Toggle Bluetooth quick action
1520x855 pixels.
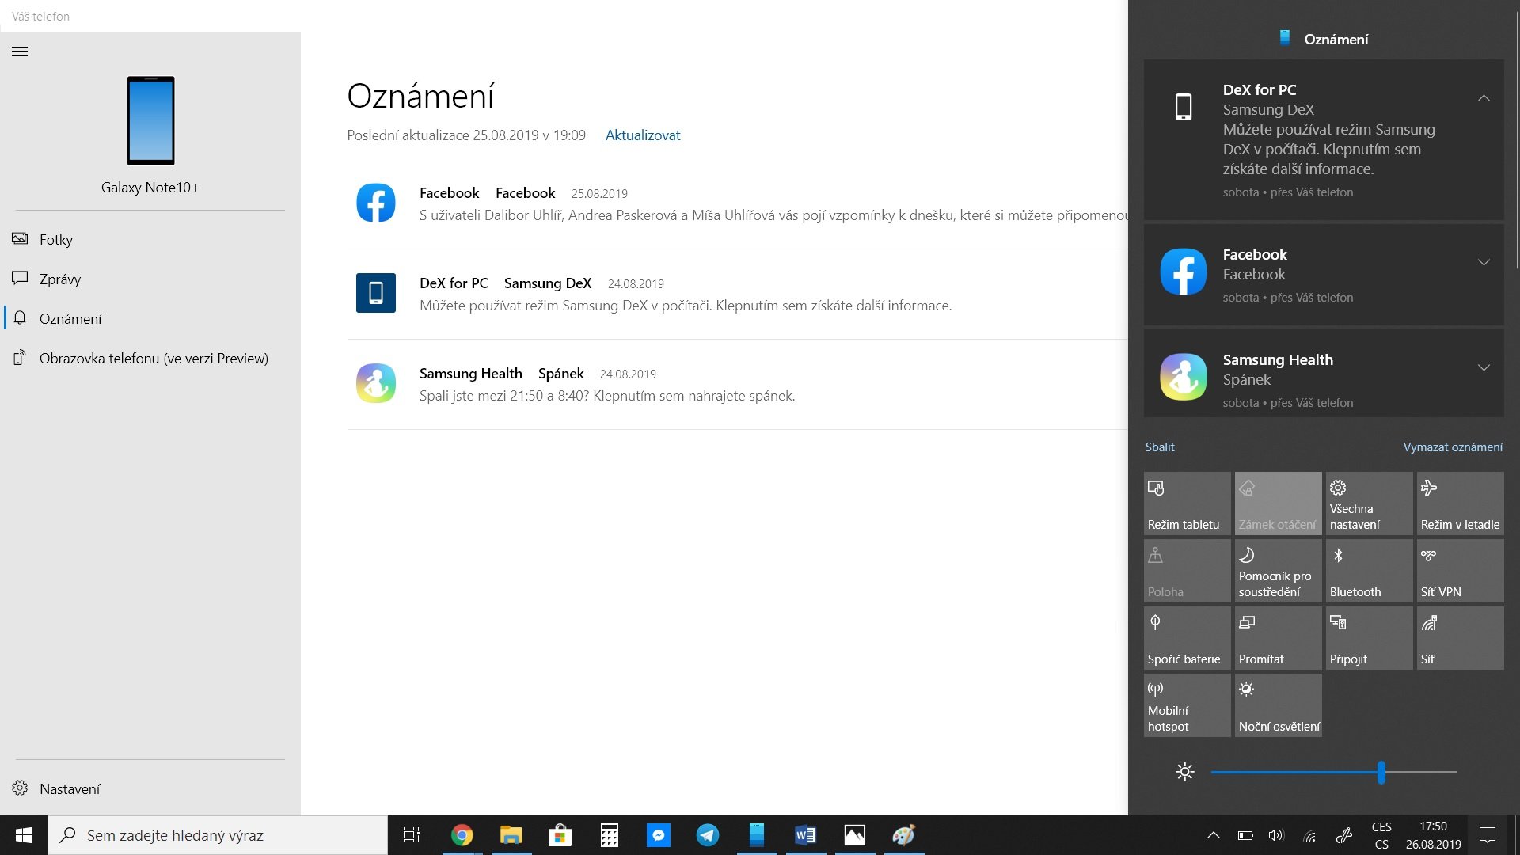click(1370, 571)
